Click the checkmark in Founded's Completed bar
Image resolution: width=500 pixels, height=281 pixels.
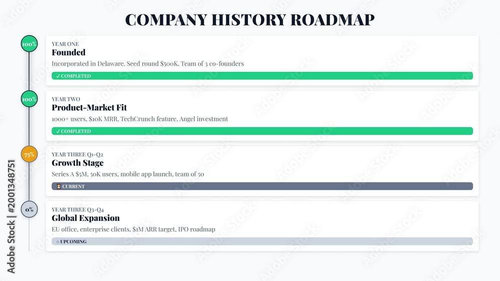pos(58,76)
